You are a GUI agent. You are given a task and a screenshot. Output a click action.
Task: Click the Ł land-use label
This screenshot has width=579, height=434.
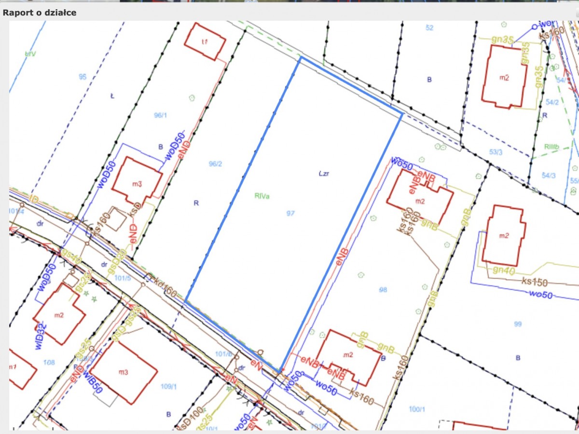click(112, 96)
